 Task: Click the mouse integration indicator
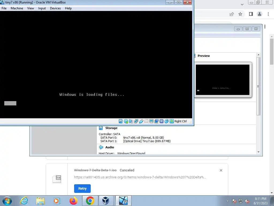(x=166, y=121)
